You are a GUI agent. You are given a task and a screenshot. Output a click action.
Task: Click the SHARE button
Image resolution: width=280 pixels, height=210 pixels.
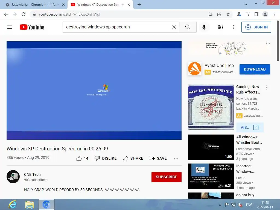tap(133, 158)
